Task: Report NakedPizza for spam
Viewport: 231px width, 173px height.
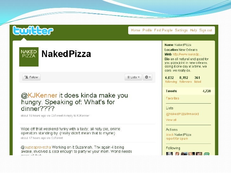Action: click(177, 138)
